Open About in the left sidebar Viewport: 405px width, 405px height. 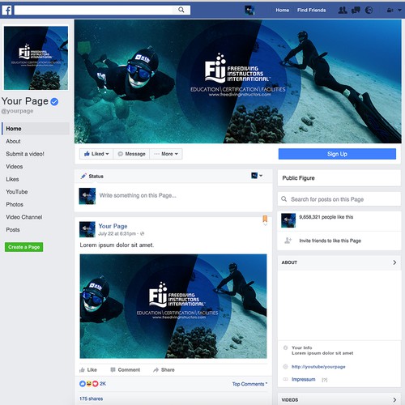click(x=13, y=141)
